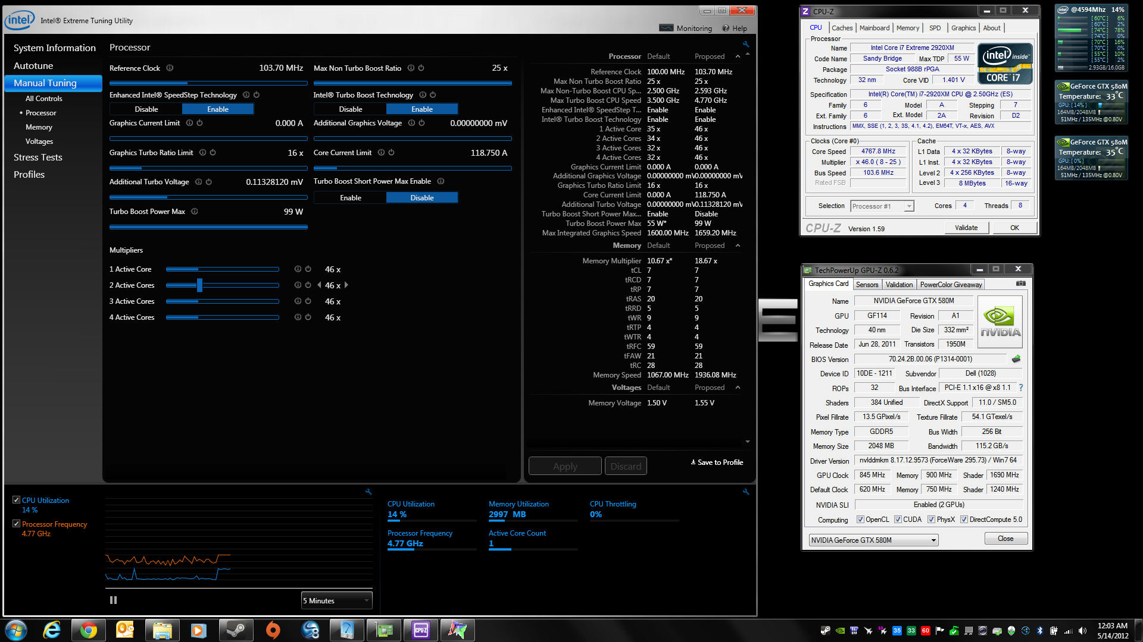The width and height of the screenshot is (1143, 642).
Task: Set Enhanced SpeedStep Technology to Enable
Action: (218, 109)
